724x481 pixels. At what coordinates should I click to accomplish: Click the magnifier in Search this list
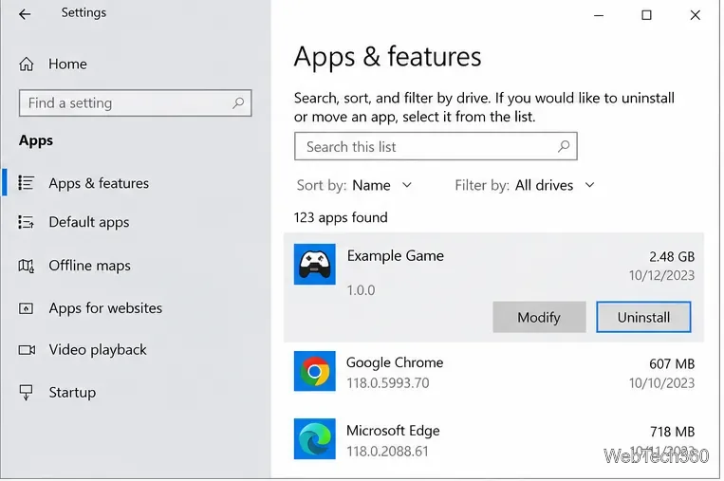click(564, 147)
